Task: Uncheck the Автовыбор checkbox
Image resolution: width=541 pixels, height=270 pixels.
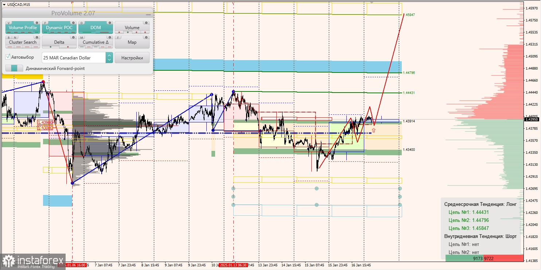Action: pyautogui.click(x=8, y=57)
